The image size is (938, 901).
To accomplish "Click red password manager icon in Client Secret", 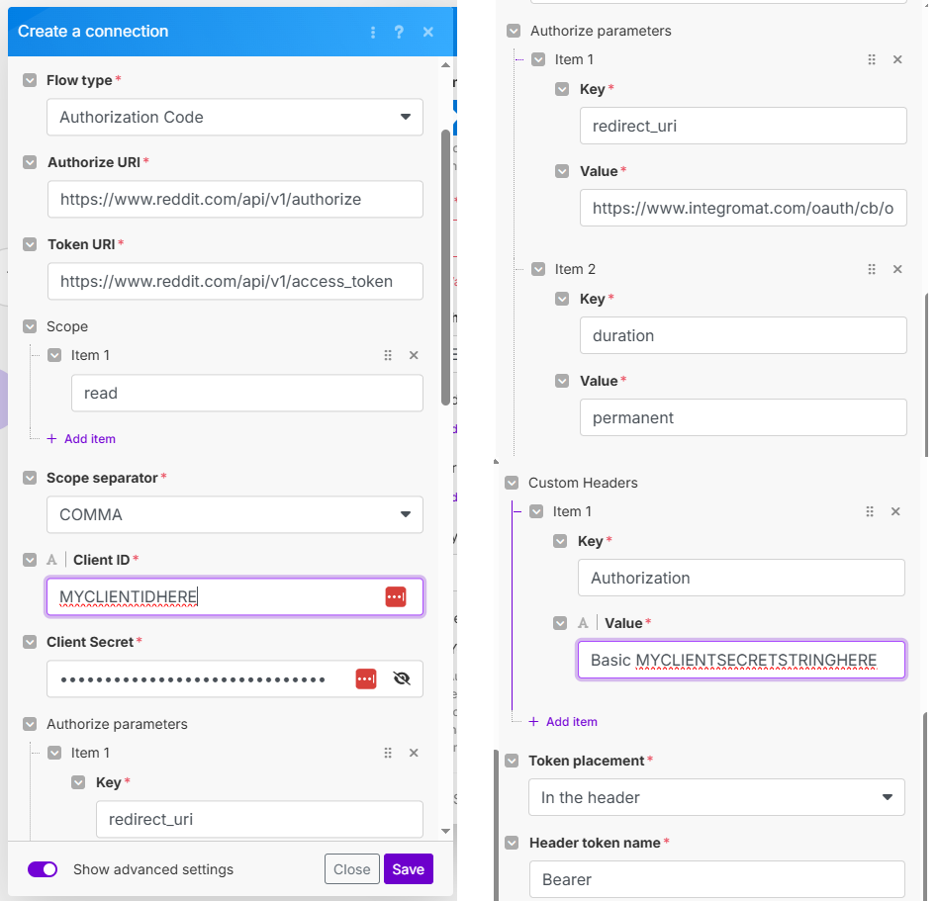I will (x=366, y=678).
